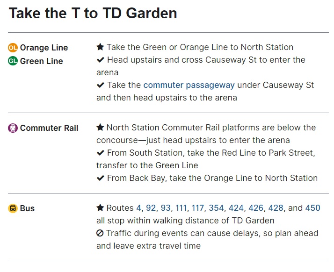This screenshot has width=334, height=272.
Task: Open bus route 424 link
Action: (x=236, y=208)
